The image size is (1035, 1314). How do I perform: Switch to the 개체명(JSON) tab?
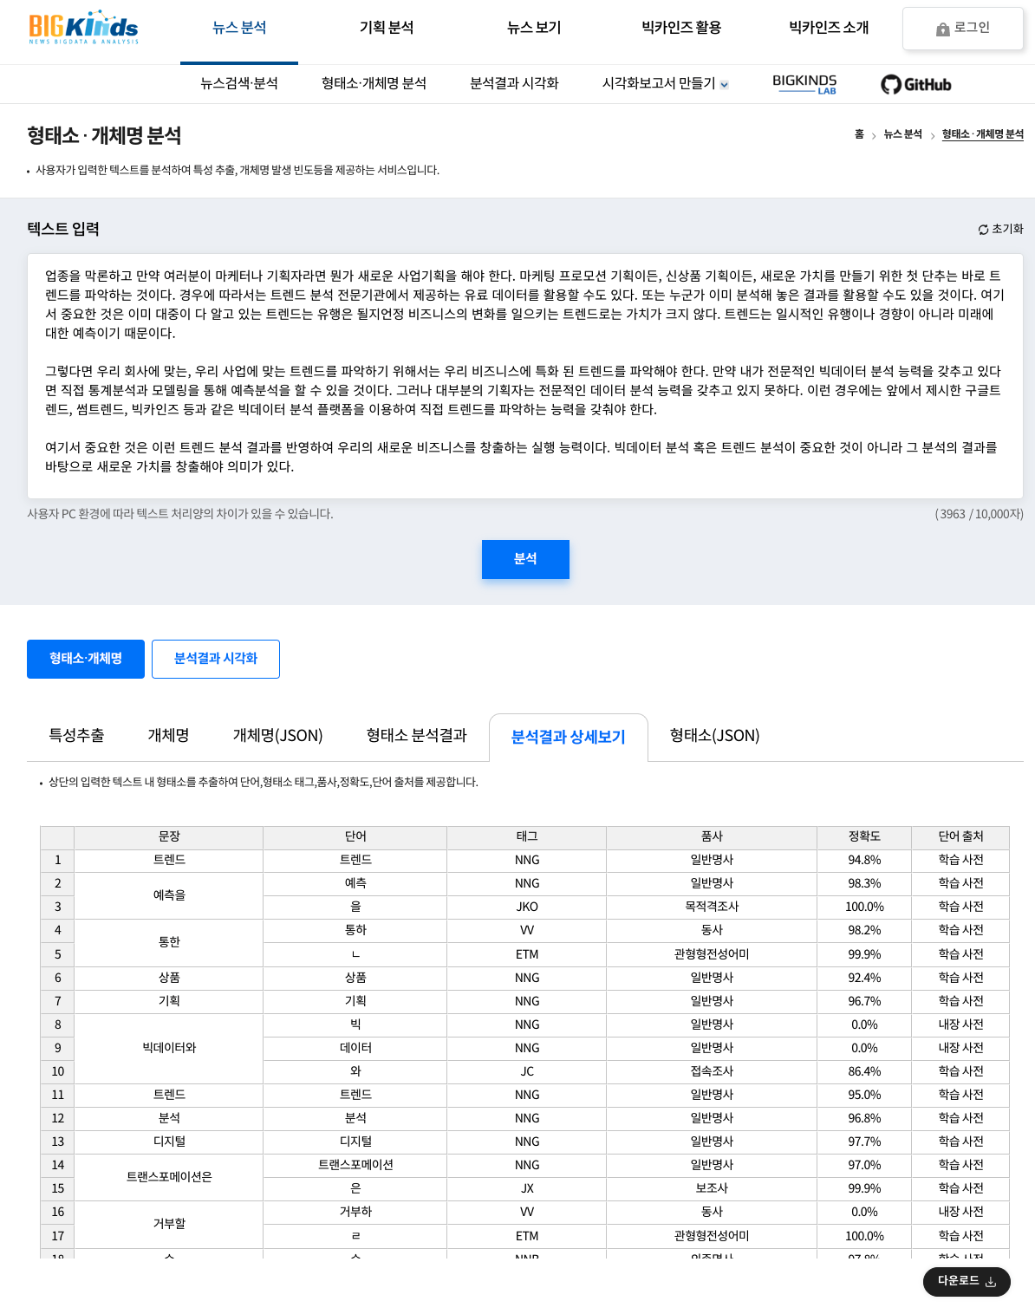point(278,736)
